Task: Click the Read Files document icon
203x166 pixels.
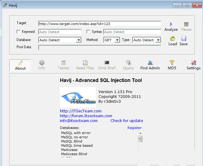Action: [85, 63]
